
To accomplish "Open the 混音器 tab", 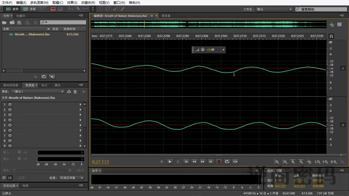I will (x=166, y=16).
